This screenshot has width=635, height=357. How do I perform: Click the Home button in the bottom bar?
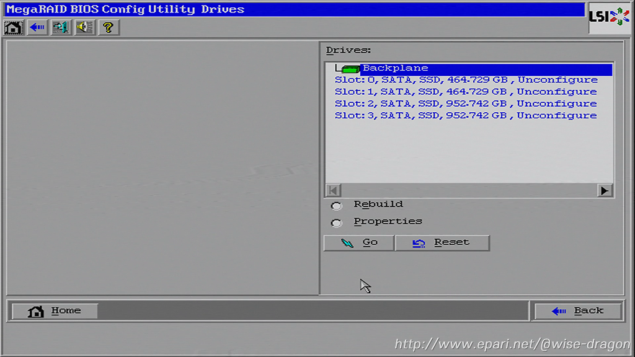pyautogui.click(x=55, y=311)
